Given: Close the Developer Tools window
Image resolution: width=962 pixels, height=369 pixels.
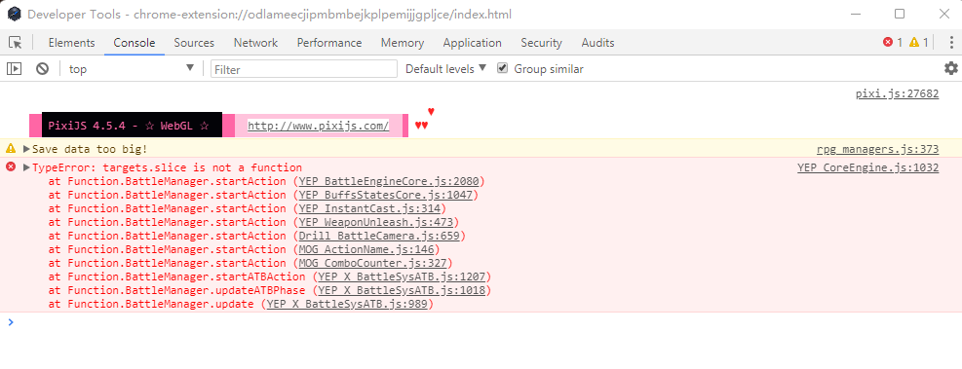Looking at the screenshot, I should [x=944, y=14].
